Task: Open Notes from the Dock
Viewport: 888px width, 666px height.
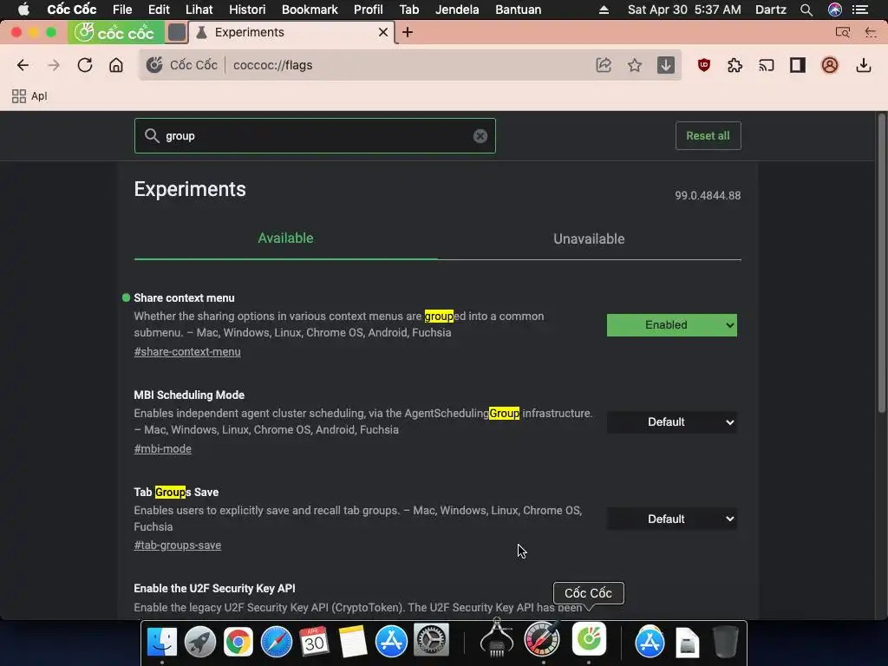Action: click(x=353, y=642)
